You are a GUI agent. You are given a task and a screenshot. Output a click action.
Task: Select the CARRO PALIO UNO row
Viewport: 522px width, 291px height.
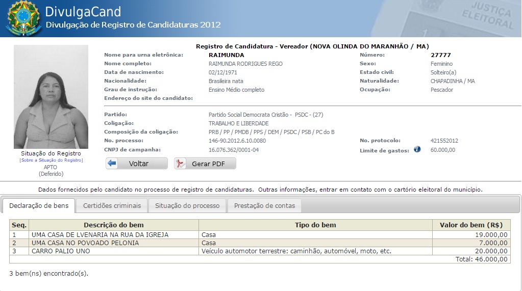click(x=260, y=251)
